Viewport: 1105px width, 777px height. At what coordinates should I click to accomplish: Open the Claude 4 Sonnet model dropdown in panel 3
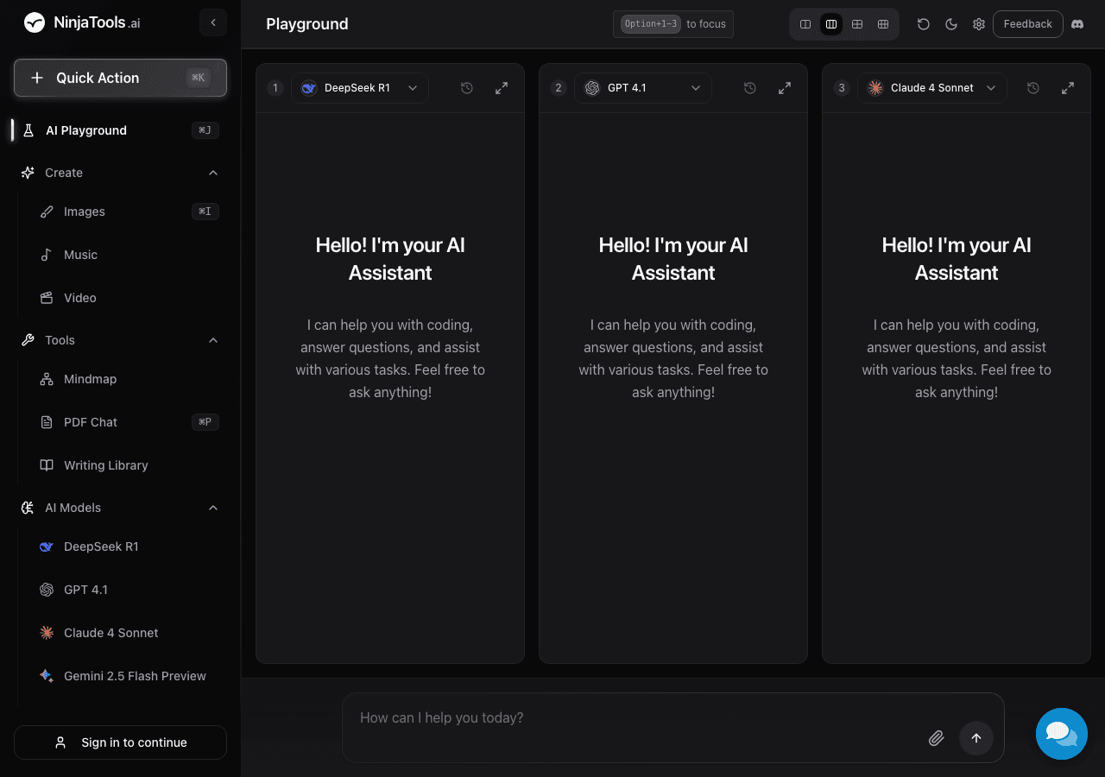click(932, 88)
